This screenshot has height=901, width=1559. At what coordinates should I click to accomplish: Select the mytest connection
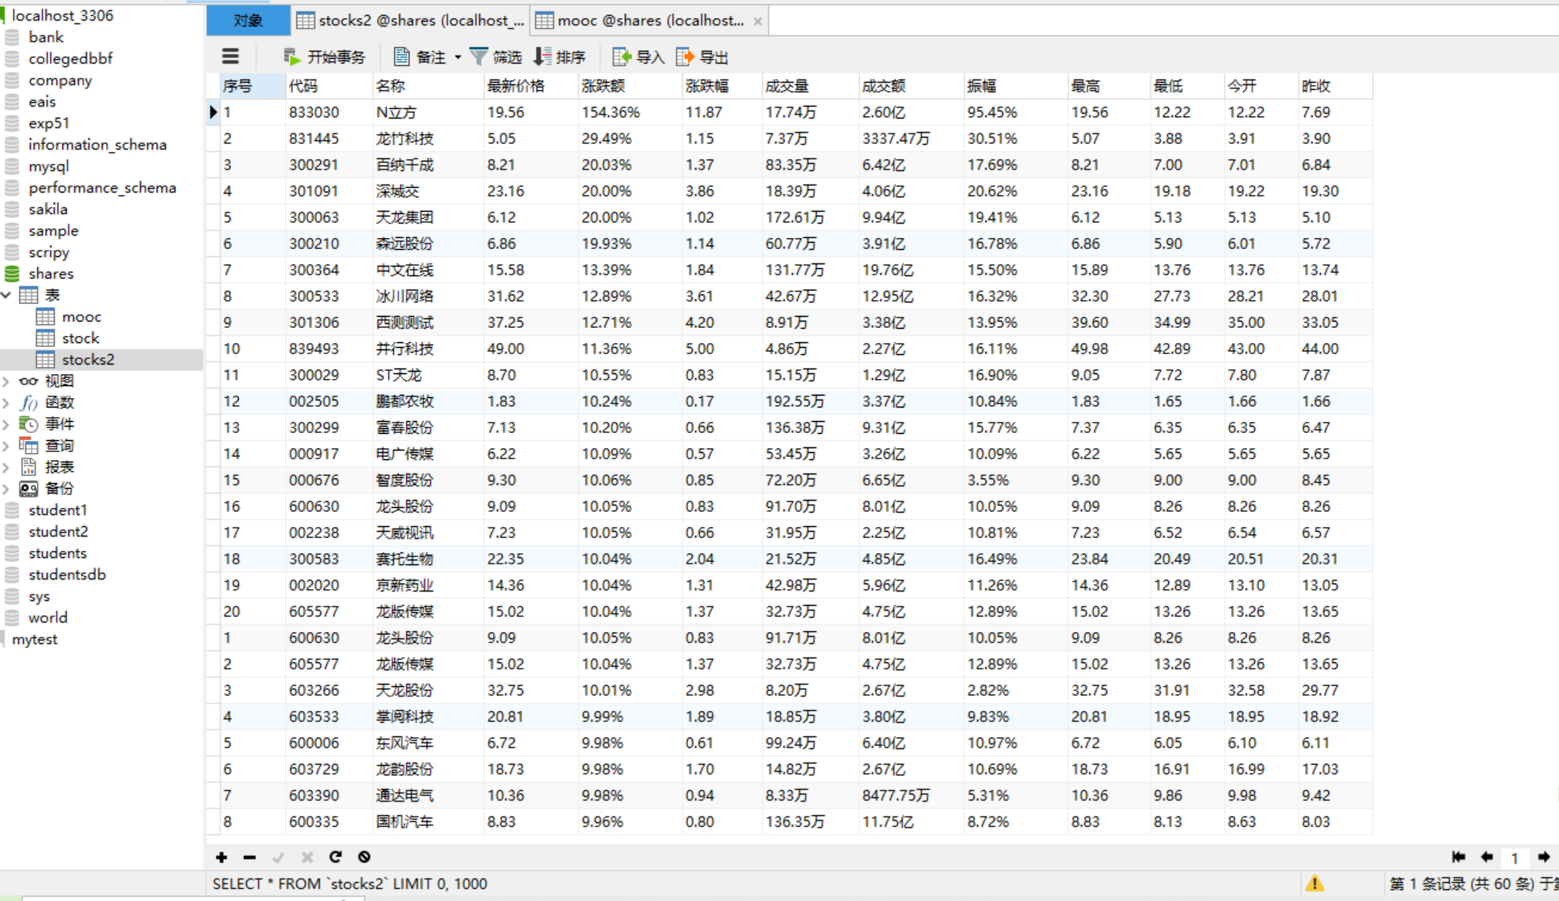(34, 639)
